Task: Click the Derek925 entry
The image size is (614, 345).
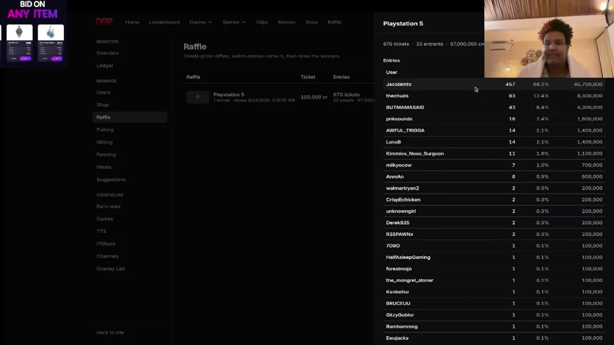Action: pyautogui.click(x=494, y=222)
